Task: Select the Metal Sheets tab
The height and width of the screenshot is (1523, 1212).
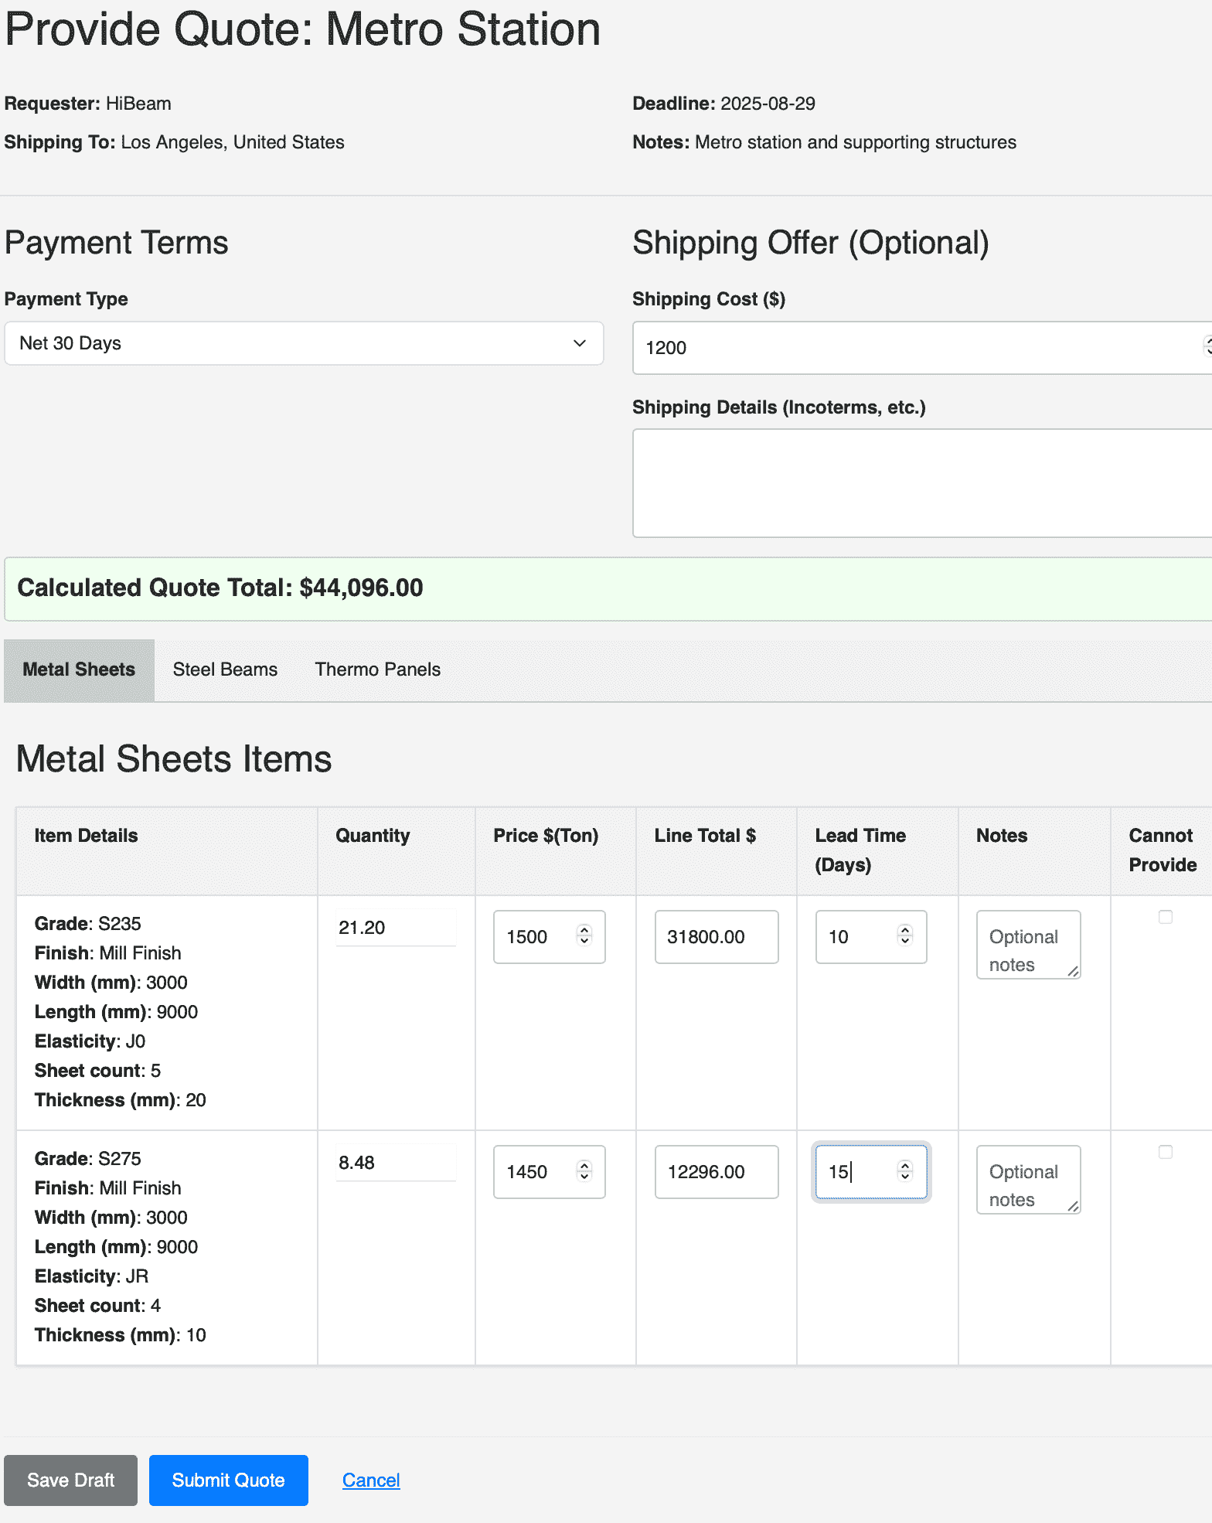Action: click(79, 670)
